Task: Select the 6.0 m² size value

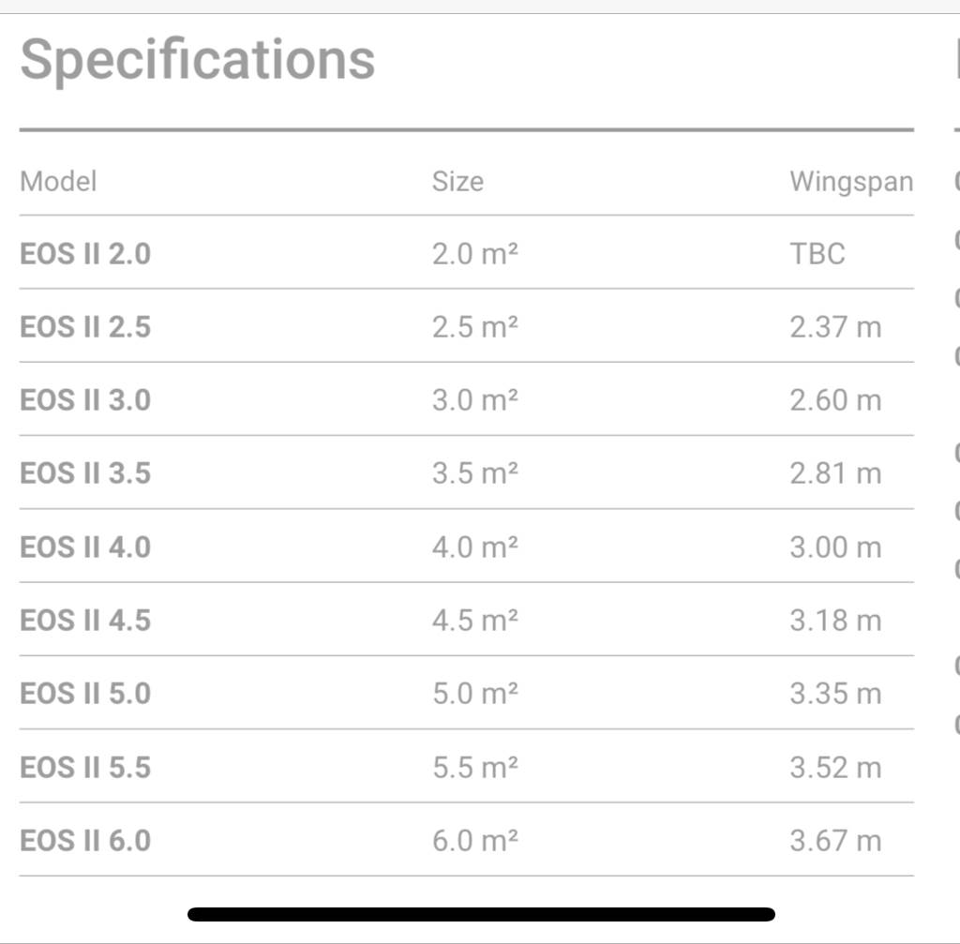Action: click(474, 840)
